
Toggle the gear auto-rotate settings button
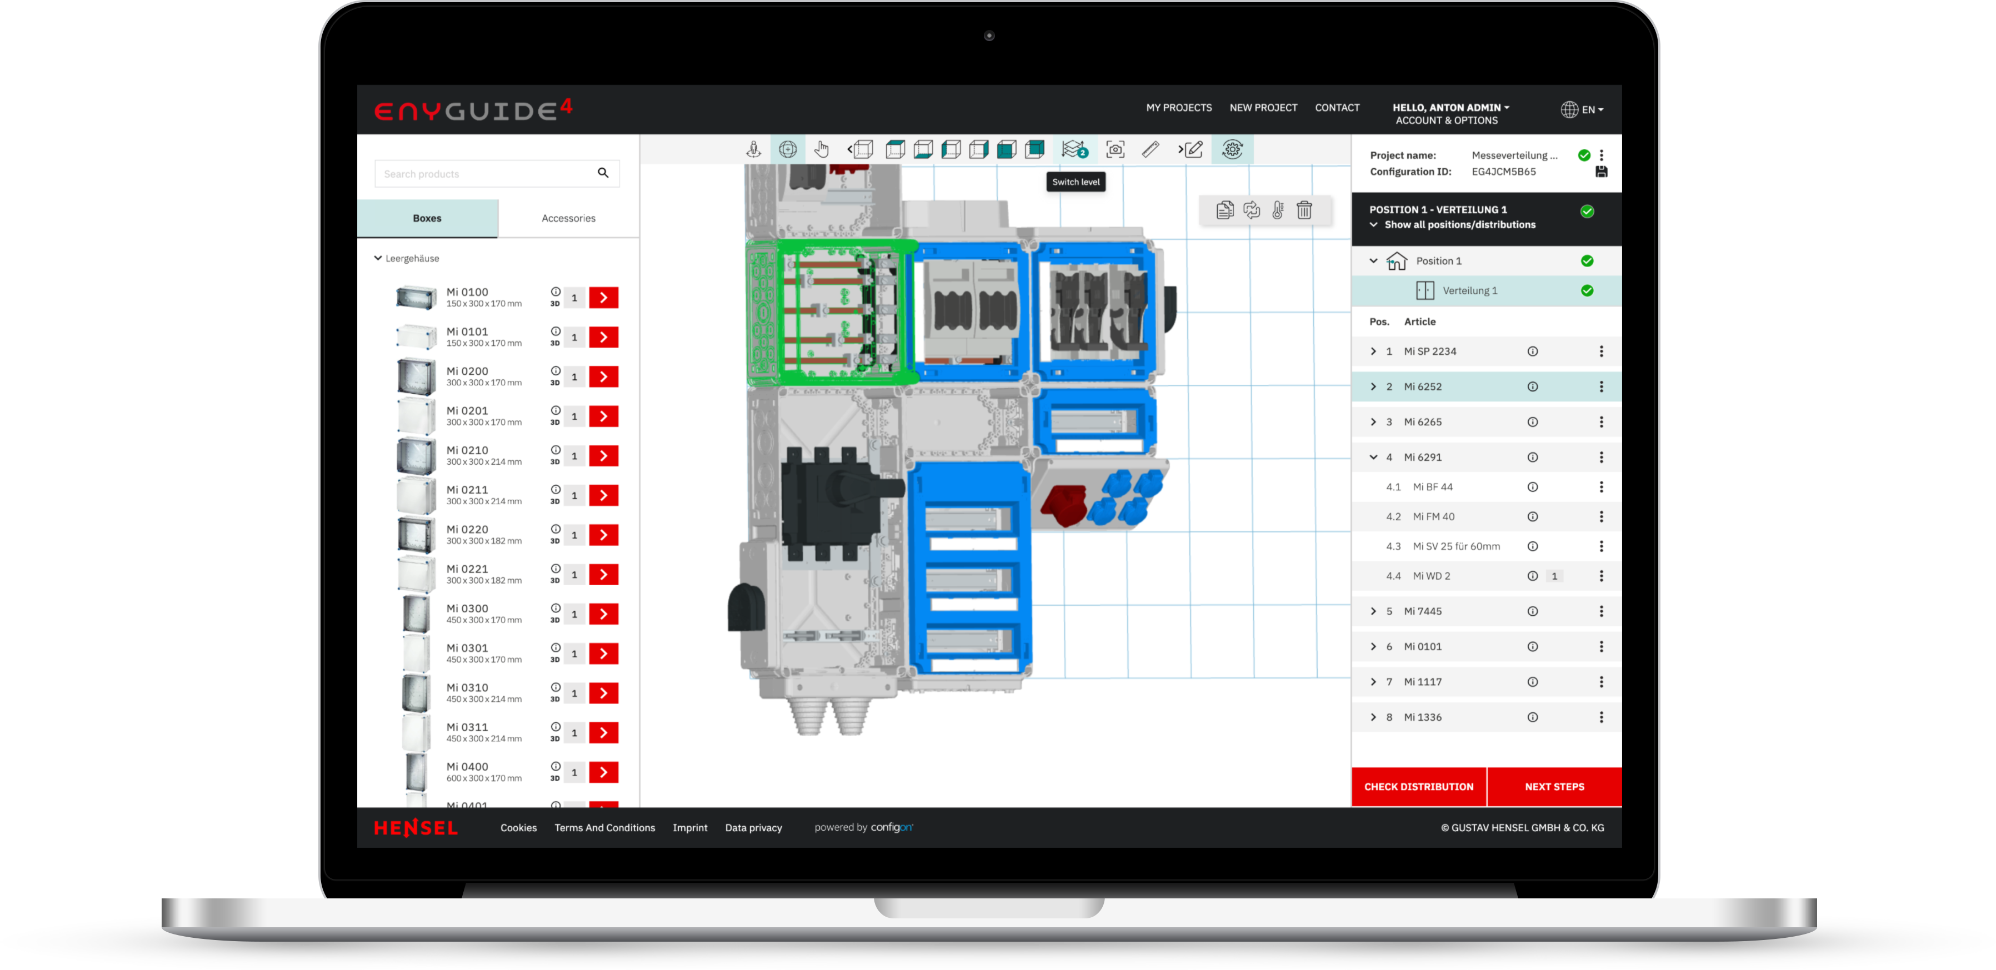1232,149
